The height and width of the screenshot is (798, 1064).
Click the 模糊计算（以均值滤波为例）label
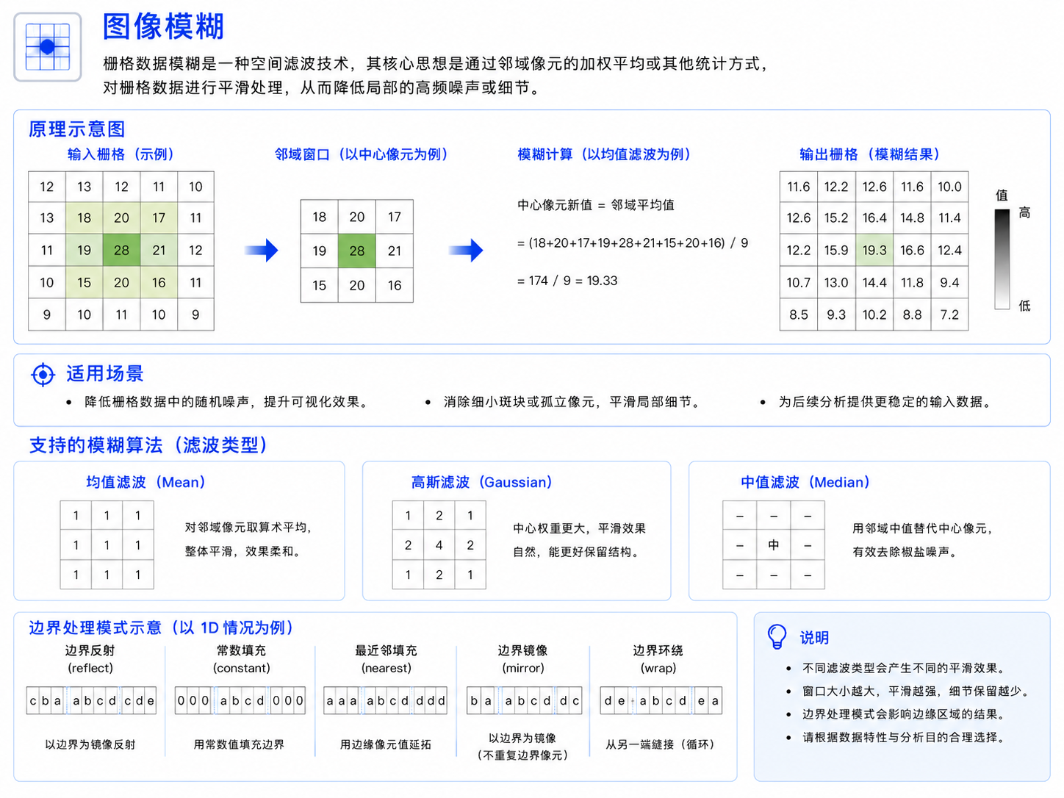click(605, 154)
